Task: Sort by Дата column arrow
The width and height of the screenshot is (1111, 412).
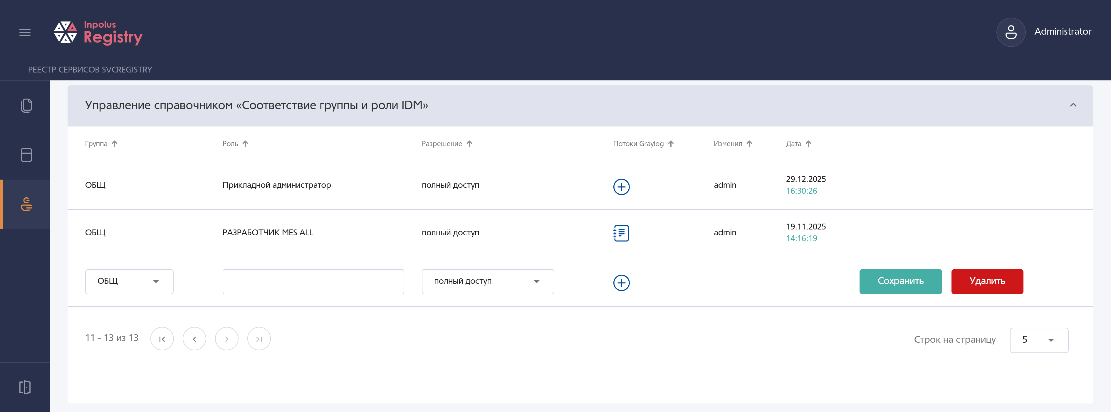Action: coord(808,144)
